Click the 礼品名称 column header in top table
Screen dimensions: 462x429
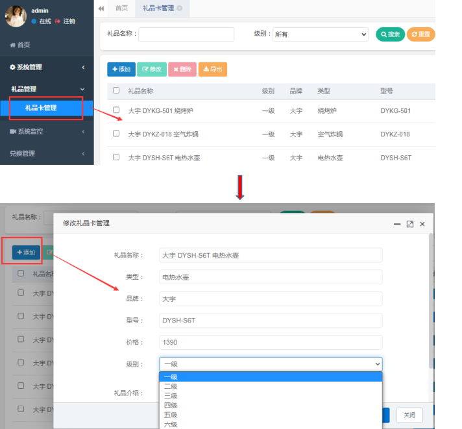pos(141,91)
